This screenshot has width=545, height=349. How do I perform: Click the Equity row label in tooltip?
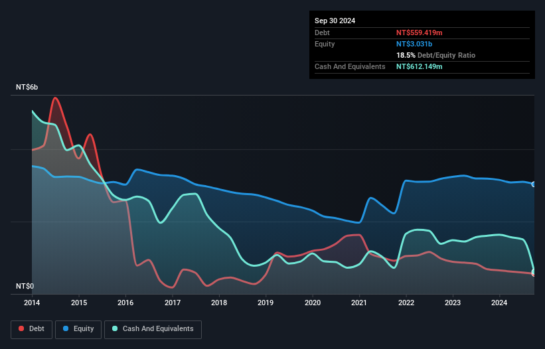(325, 44)
